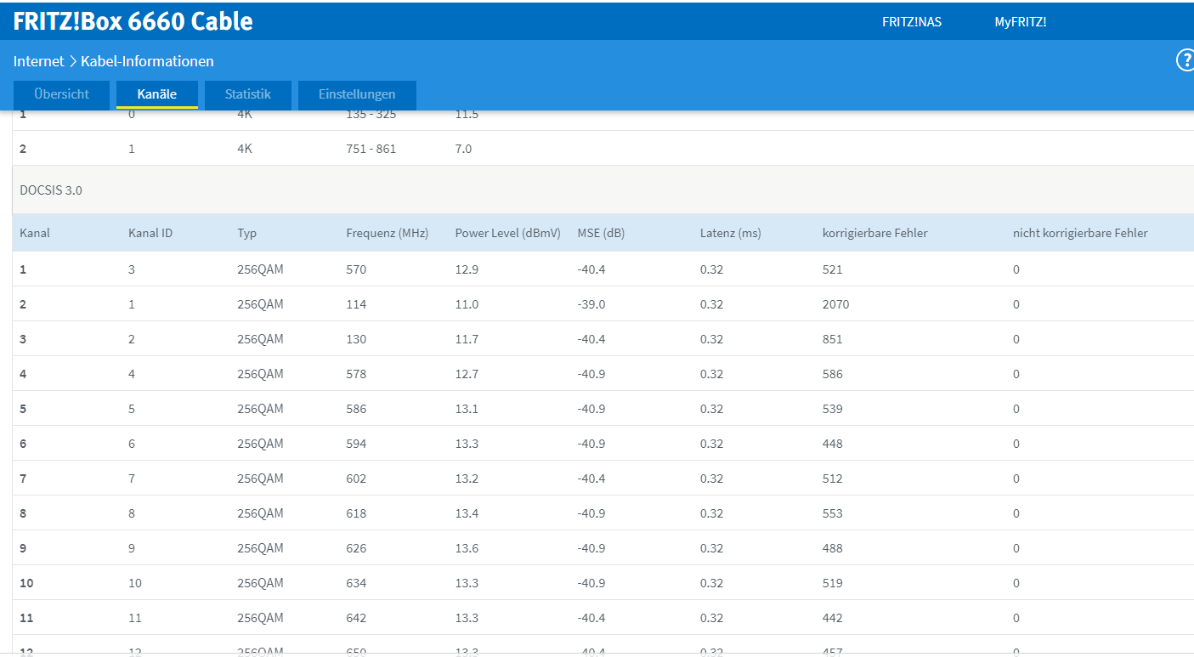Select frequency value 626
The image size is (1194, 657).
coord(356,548)
